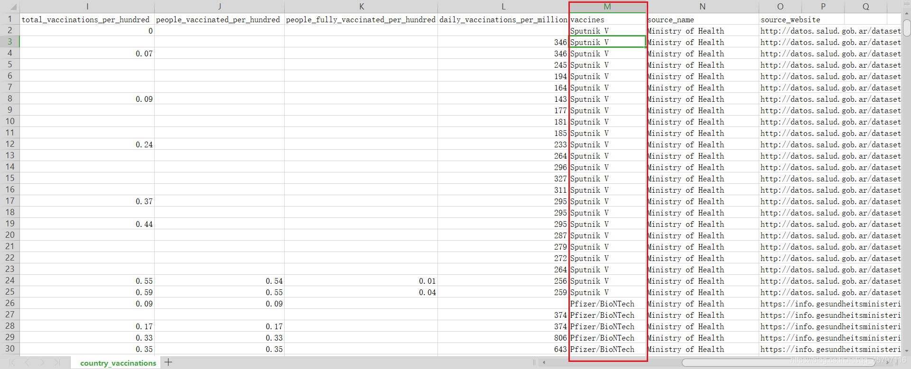The image size is (911, 369).
Task: Select the total_vaccinations_per_hundred header cell
Action: (x=87, y=19)
